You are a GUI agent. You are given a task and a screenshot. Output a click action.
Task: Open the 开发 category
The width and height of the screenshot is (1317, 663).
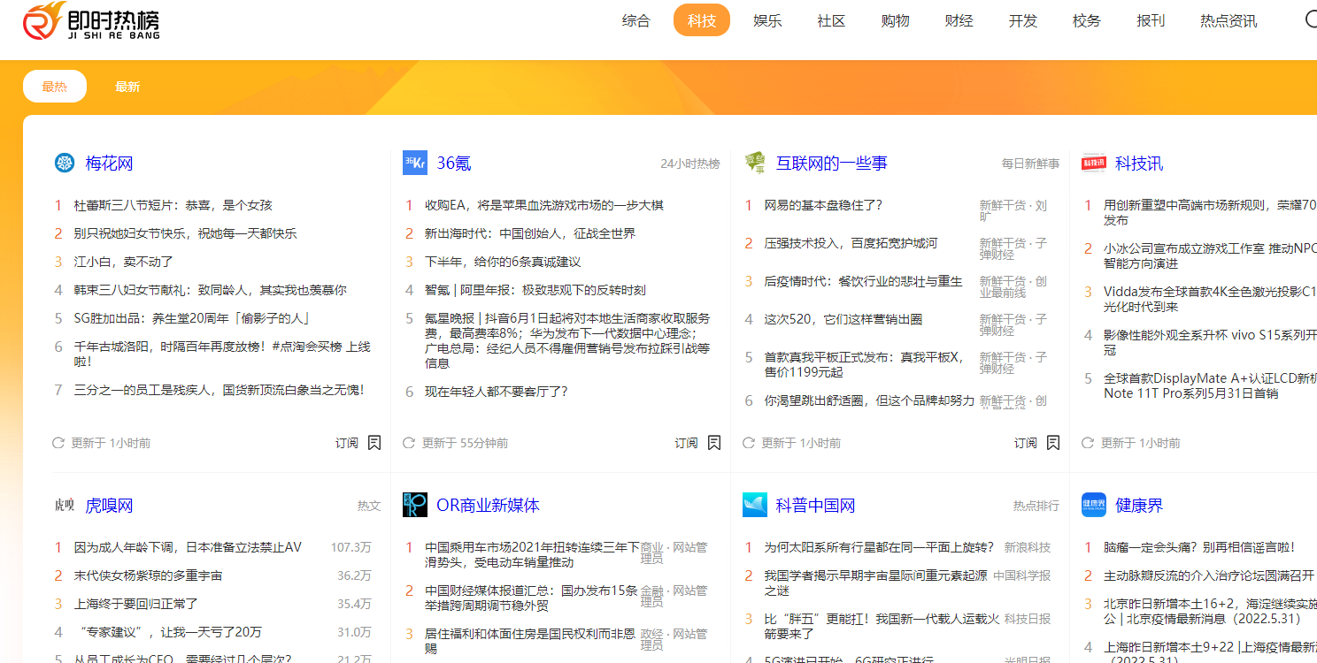[x=1022, y=20]
